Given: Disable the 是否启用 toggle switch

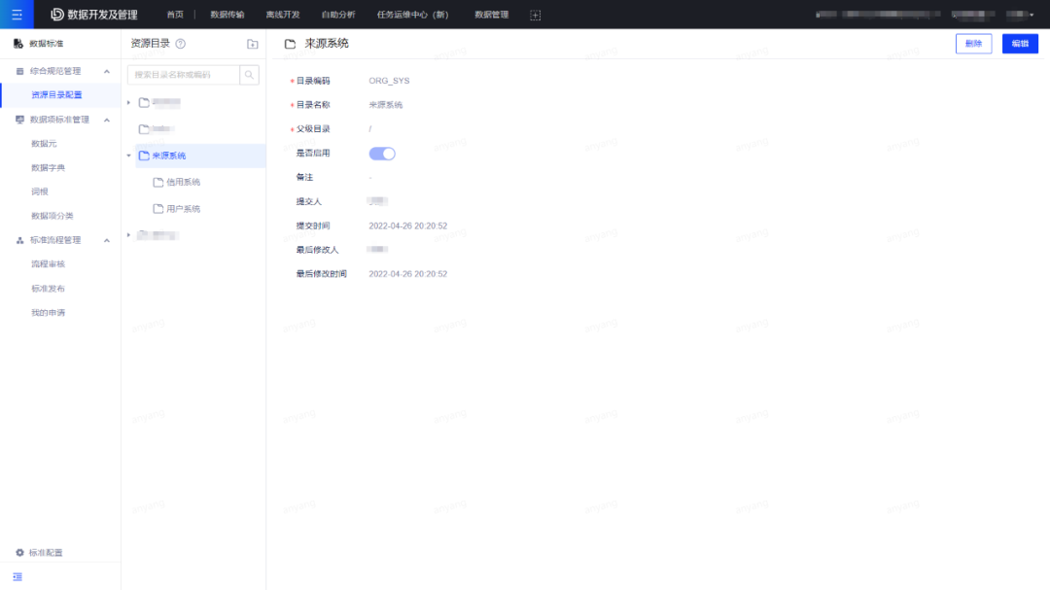Looking at the screenshot, I should 381,153.
